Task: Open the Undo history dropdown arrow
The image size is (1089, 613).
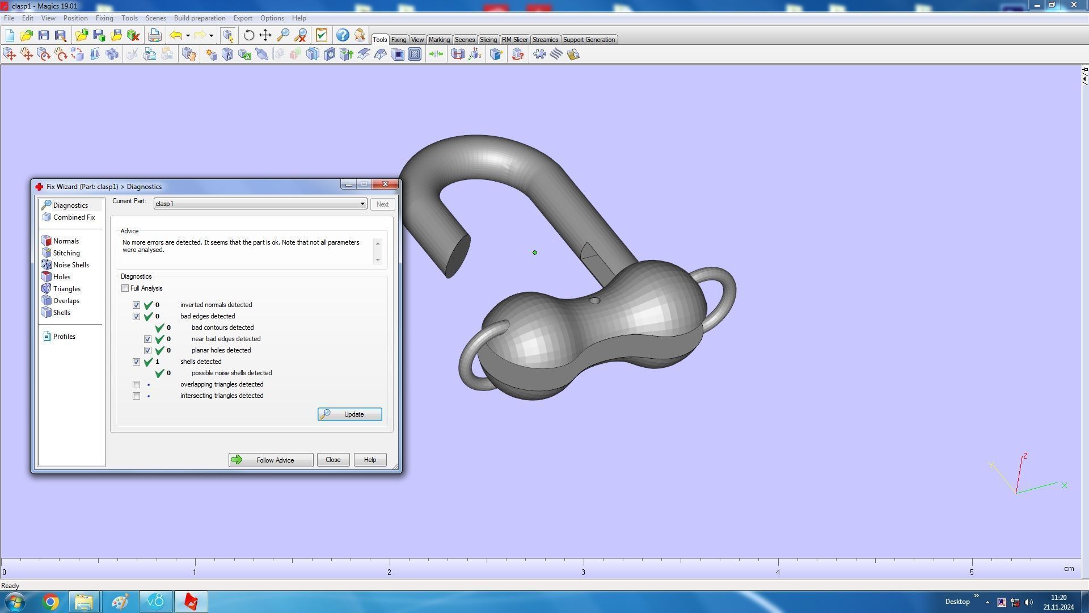Action: pos(188,36)
